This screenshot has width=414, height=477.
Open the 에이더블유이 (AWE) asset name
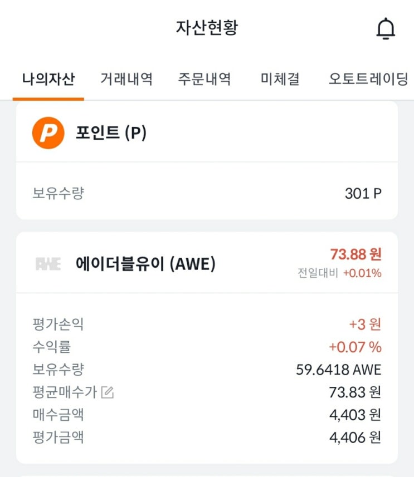tap(145, 264)
